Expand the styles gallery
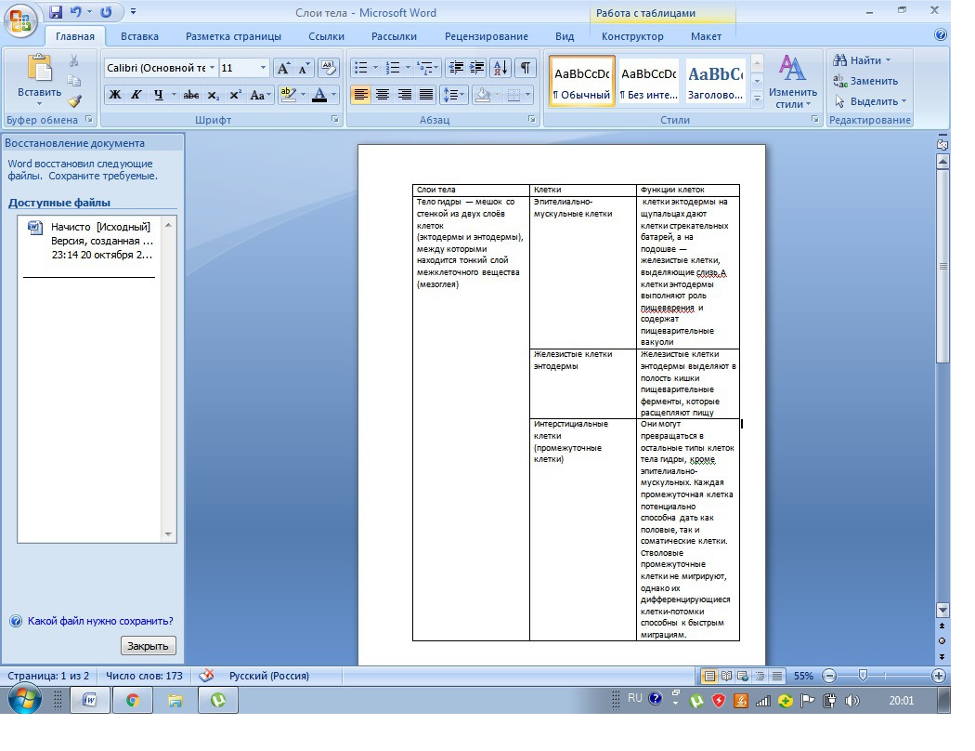Image resolution: width=975 pixels, height=751 pixels. pyautogui.click(x=758, y=99)
